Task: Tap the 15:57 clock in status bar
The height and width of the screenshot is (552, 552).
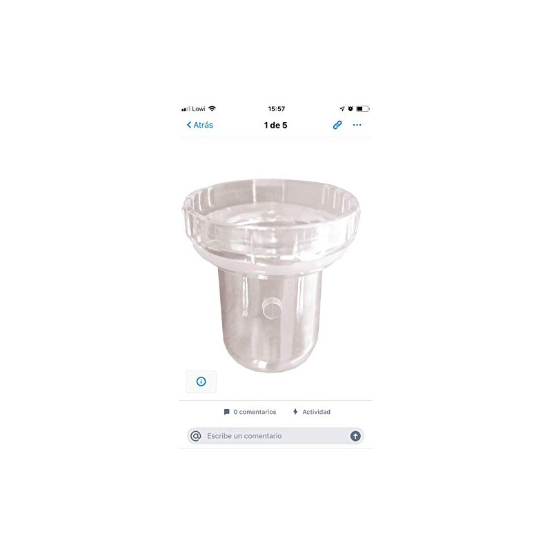Action: tap(277, 109)
